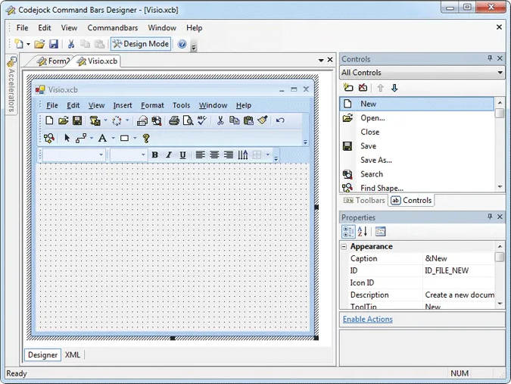Click the Save disk icon in main toolbar
Viewport: 511px width, 384px height.
tap(54, 44)
